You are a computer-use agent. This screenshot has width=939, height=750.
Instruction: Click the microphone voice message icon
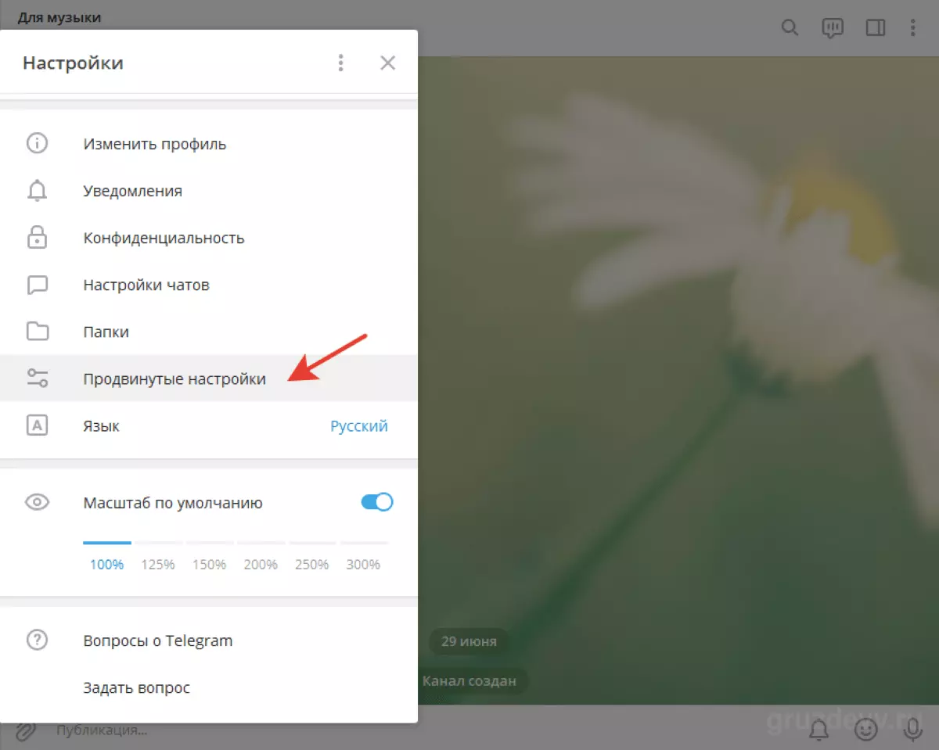point(912,730)
